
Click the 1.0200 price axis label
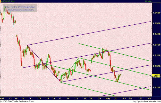click(x=157, y=87)
